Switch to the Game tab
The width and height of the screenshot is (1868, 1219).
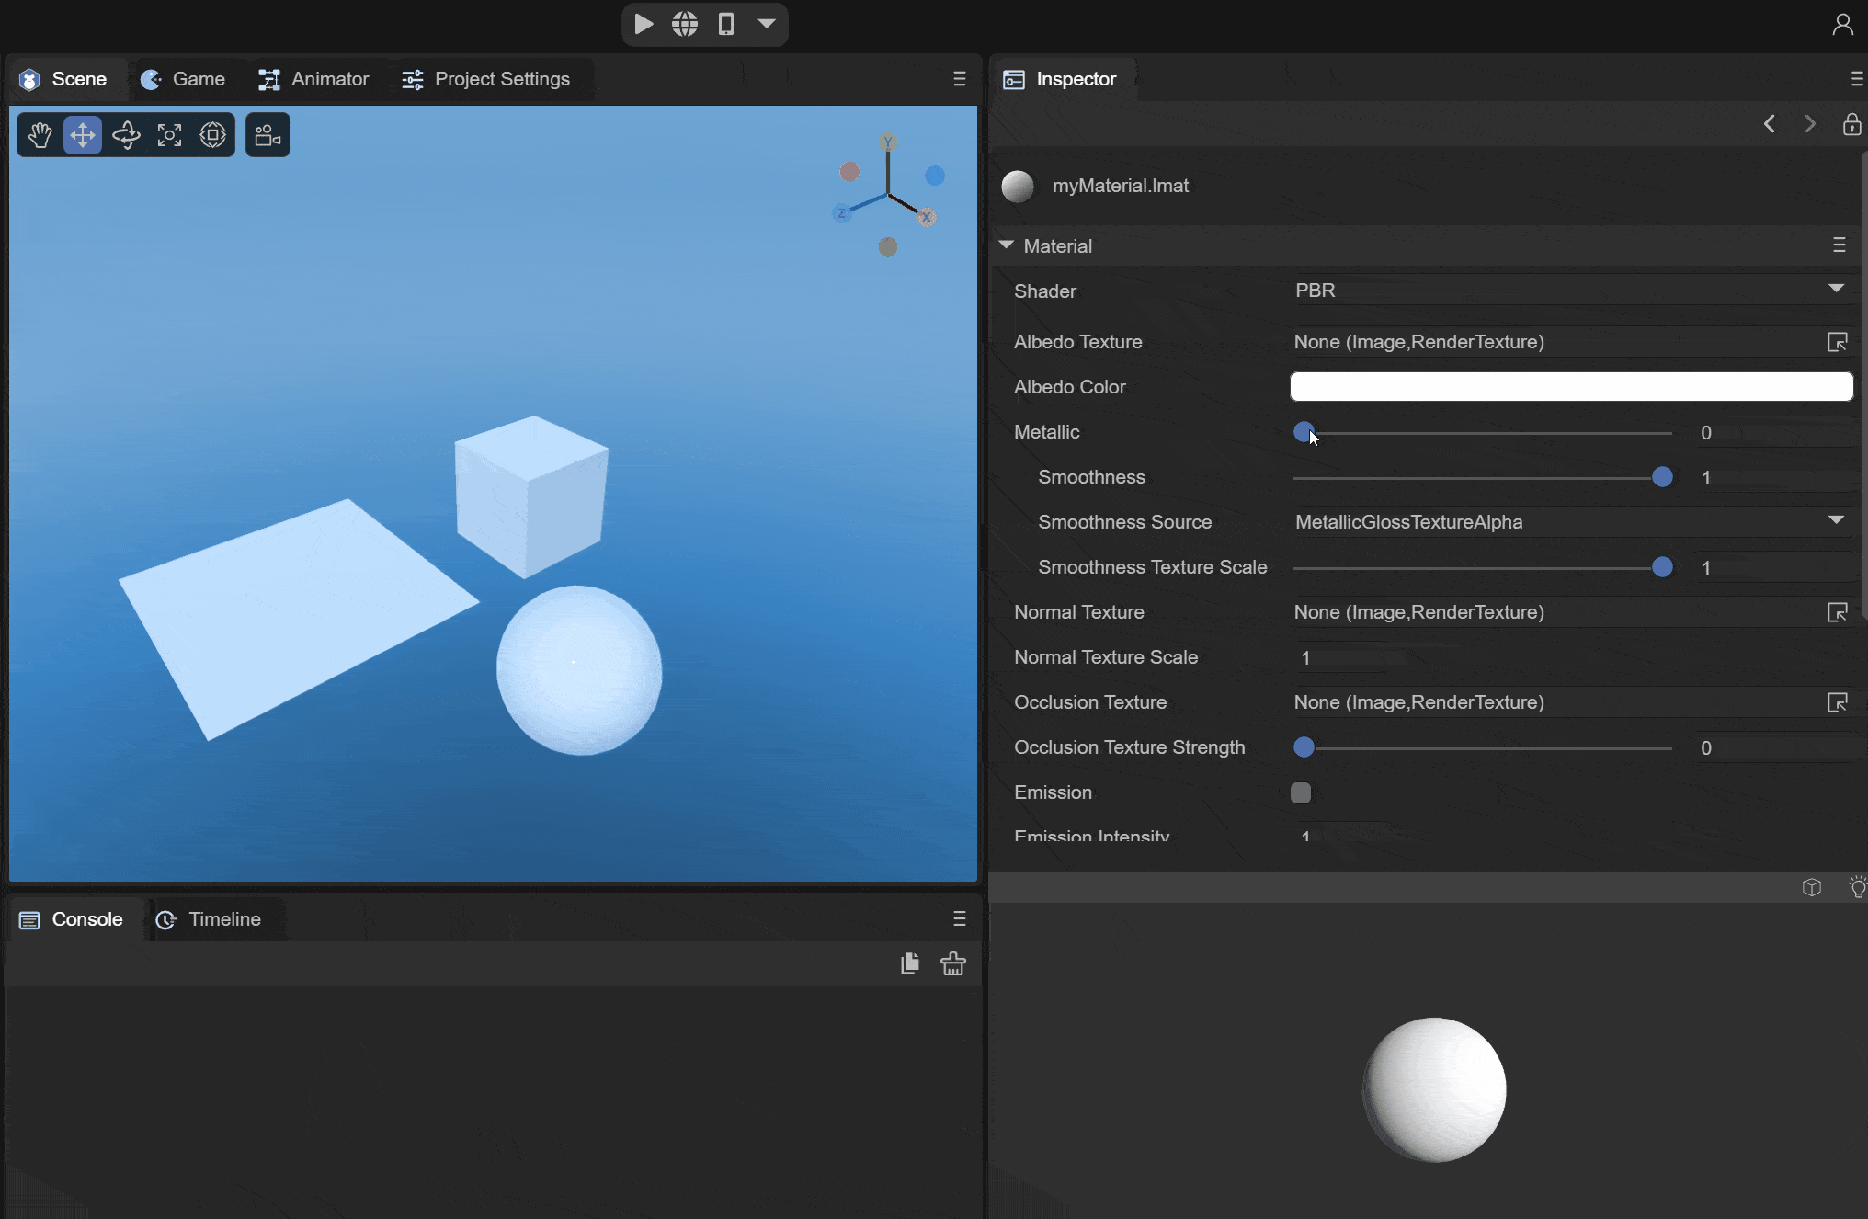183,79
